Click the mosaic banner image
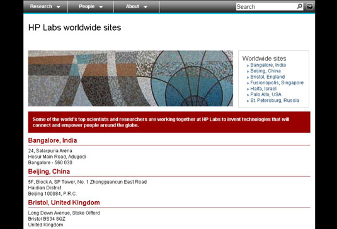This screenshot has height=229, width=337. click(x=130, y=79)
